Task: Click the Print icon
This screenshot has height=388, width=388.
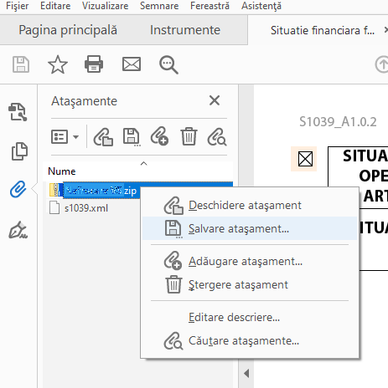Action: 94,64
